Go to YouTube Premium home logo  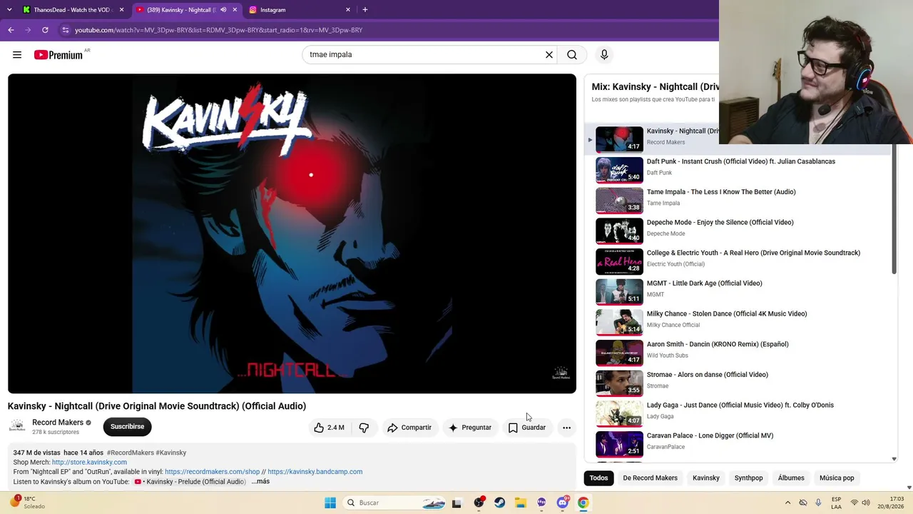(58, 55)
